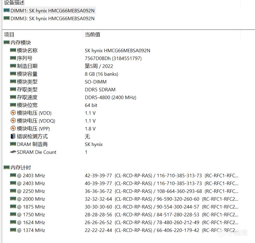Viewport: 255px width, 243px height.
Task: Click icon beside 模块位宽
Action: click(x=13, y=105)
